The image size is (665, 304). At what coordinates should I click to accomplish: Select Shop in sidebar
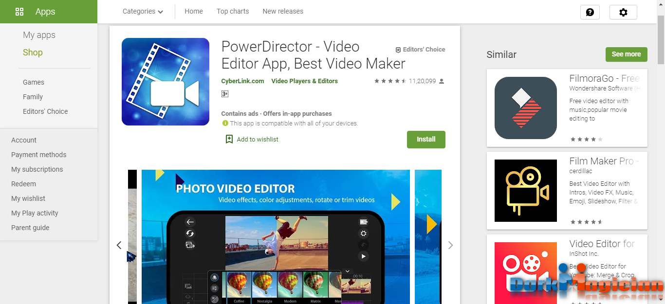pyautogui.click(x=33, y=53)
